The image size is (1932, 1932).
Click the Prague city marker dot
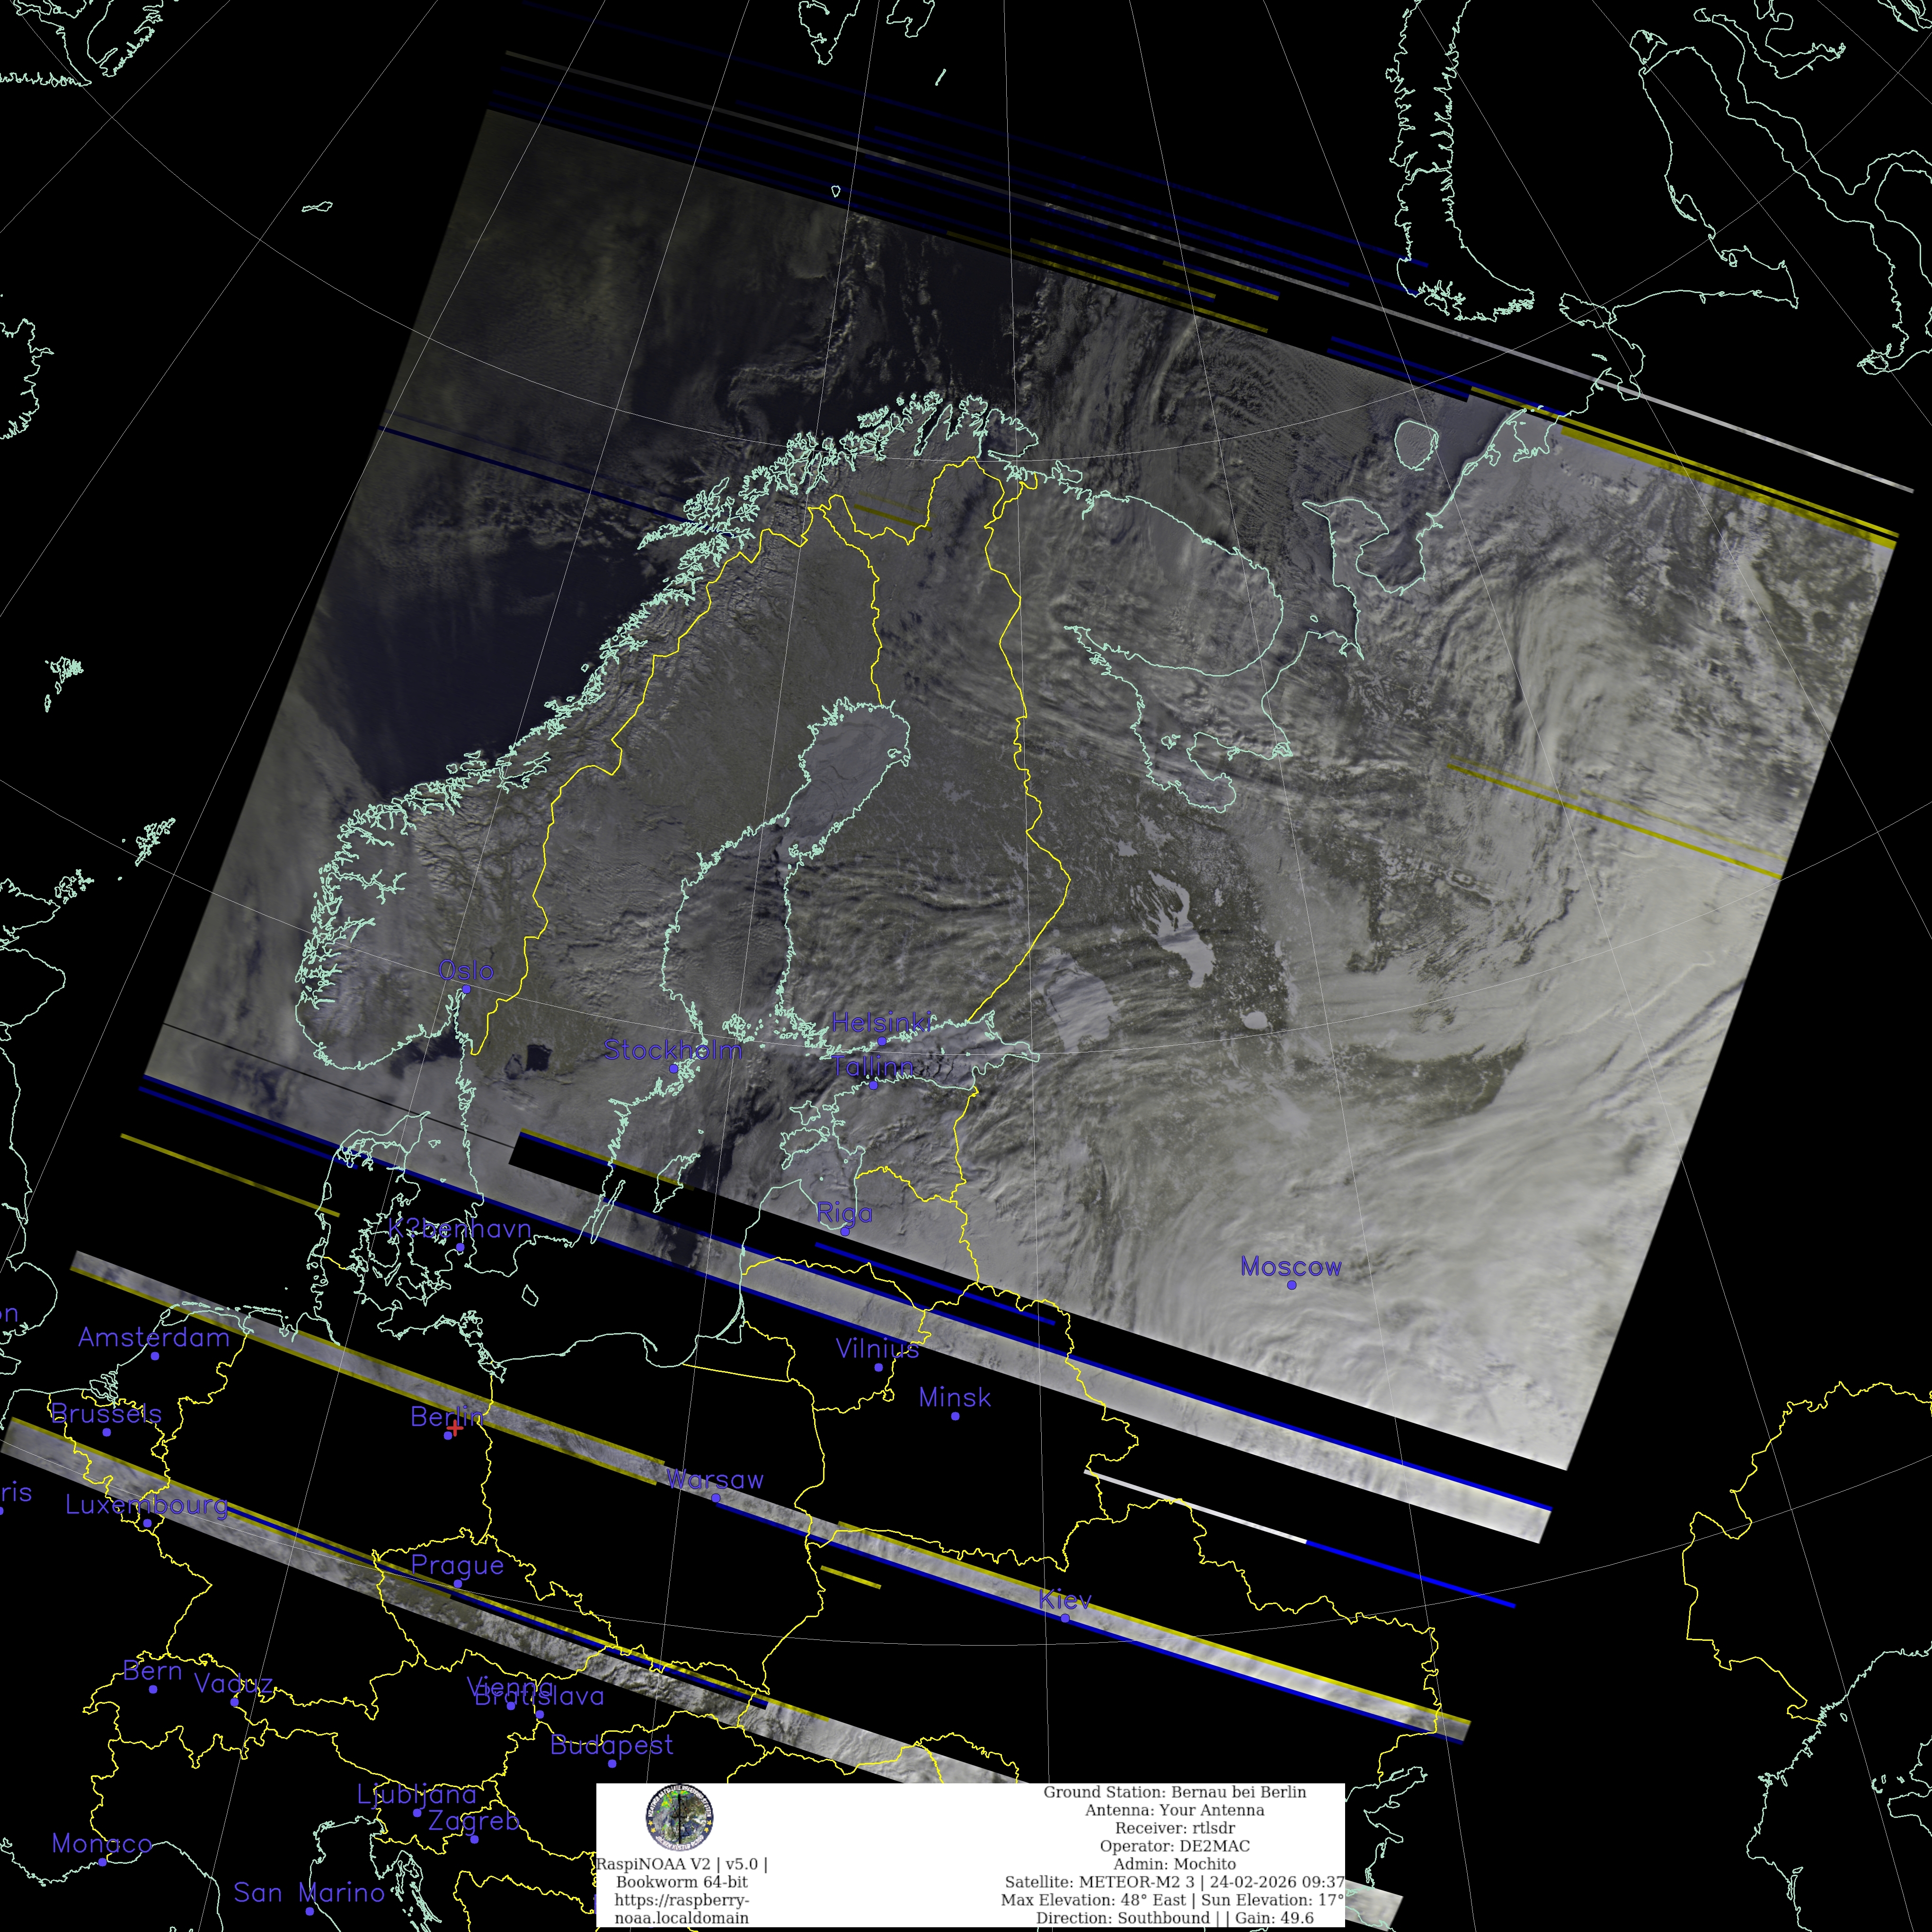[458, 1584]
